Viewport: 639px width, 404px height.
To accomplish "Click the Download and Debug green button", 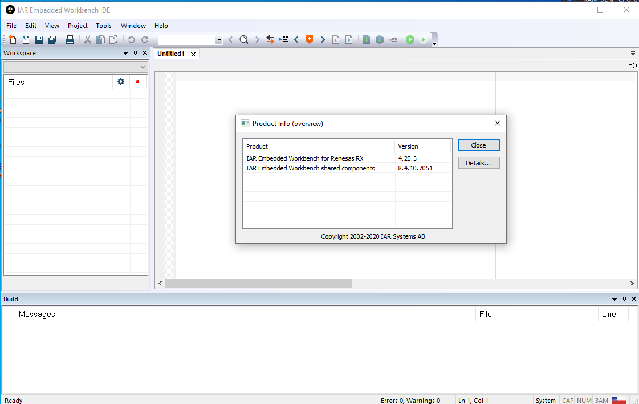I will coord(410,39).
